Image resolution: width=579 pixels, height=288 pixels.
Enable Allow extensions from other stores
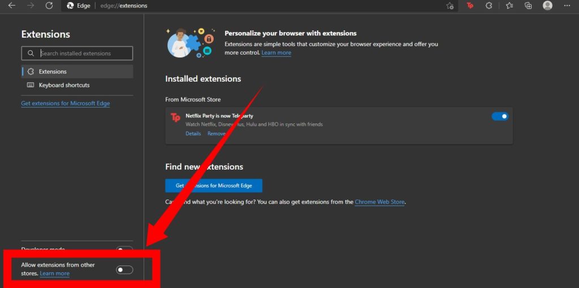click(124, 270)
